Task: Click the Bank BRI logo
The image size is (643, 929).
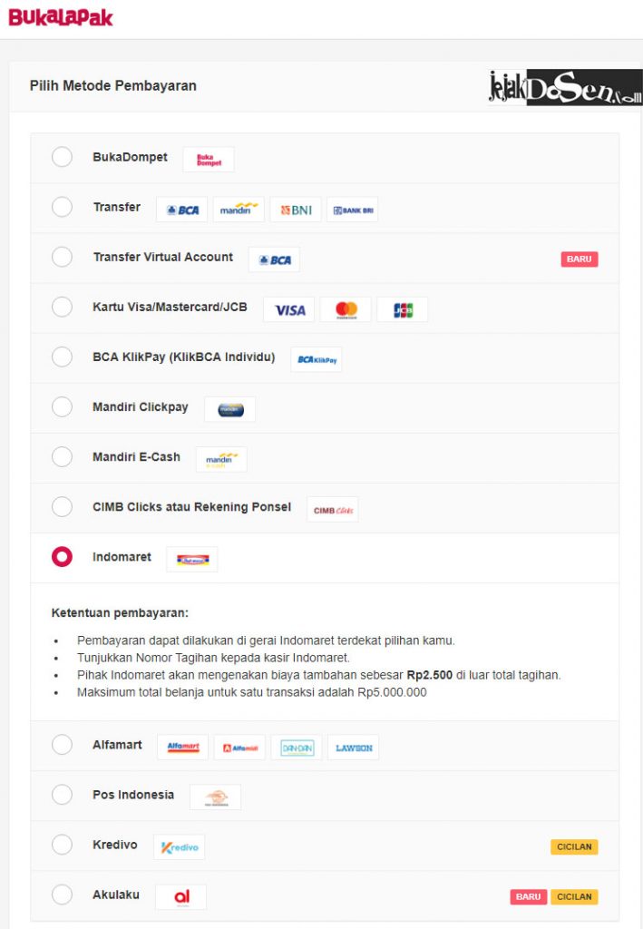Action: tap(352, 210)
